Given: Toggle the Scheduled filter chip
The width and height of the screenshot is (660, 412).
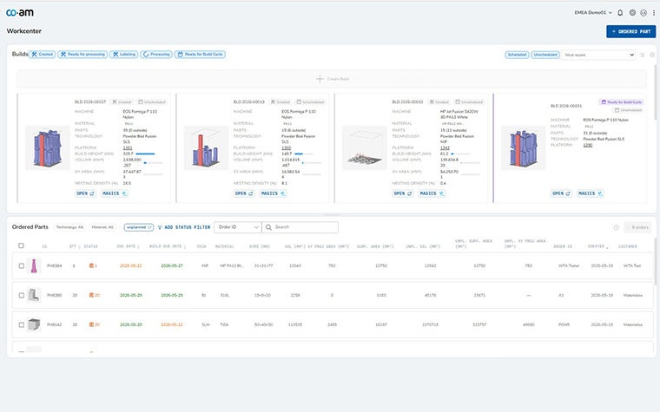Looking at the screenshot, I should 517,55.
